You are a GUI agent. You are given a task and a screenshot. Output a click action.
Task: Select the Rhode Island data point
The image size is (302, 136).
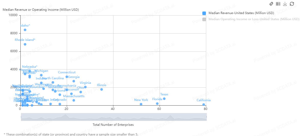click(x=25, y=44)
